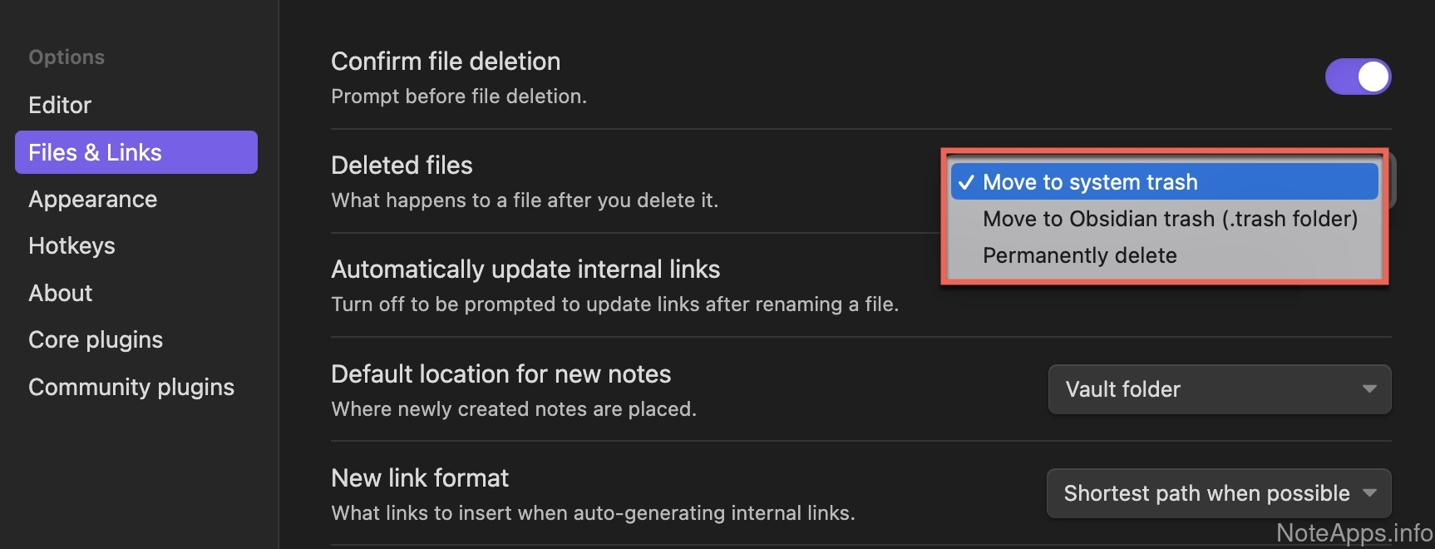
Task: Pick the Permanently delete option
Action: click(1079, 255)
